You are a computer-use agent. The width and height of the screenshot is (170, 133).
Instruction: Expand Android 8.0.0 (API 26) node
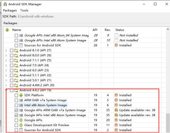pyautogui.click(x=6, y=55)
